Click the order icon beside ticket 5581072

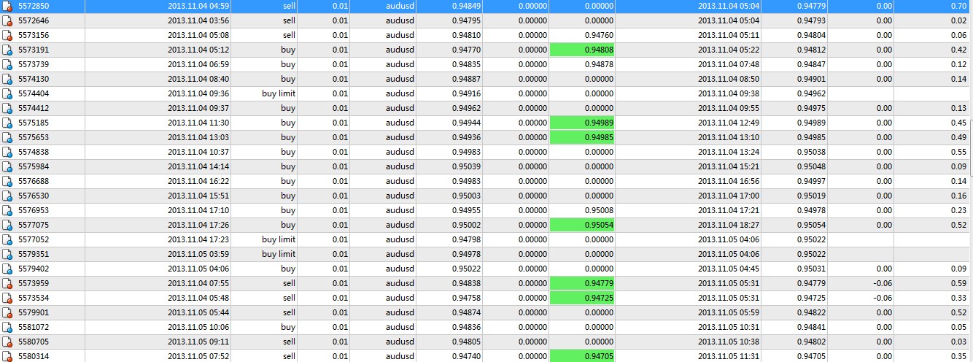[x=7, y=328]
